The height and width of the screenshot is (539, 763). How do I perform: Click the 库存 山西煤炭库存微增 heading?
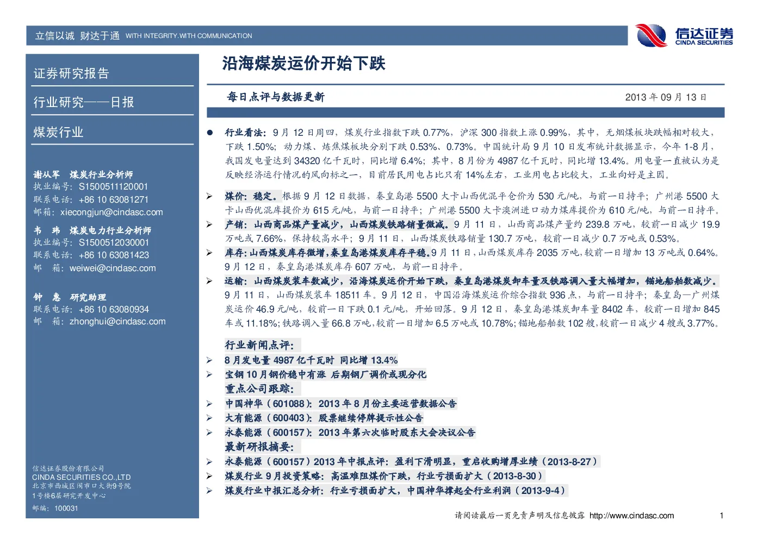[328, 253]
